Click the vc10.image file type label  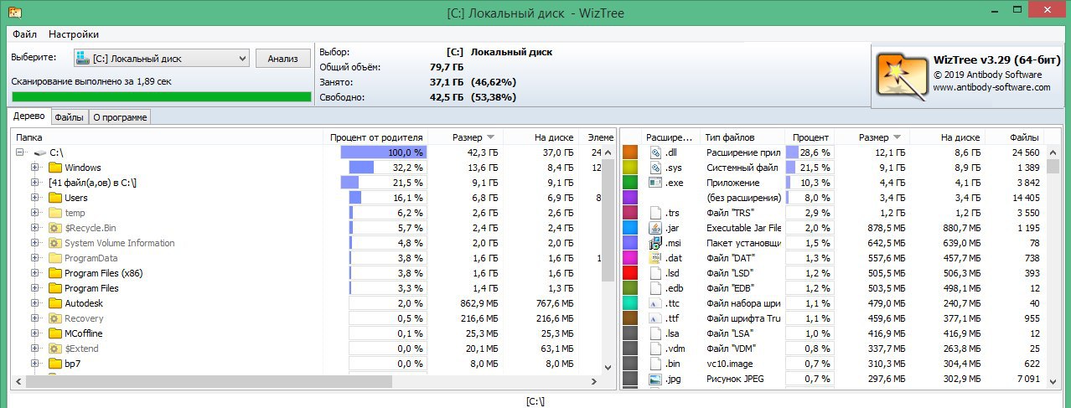click(732, 364)
